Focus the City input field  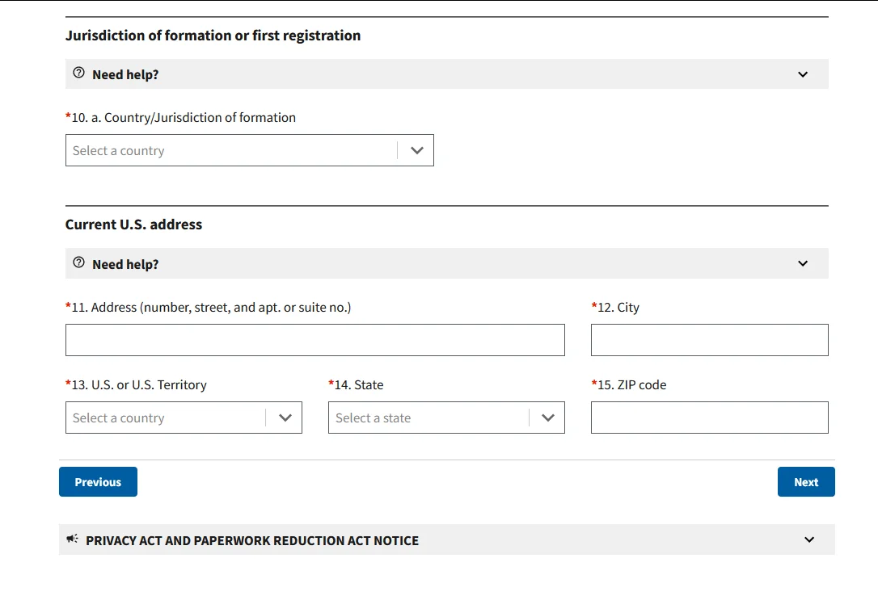coord(710,340)
